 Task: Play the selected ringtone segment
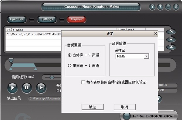(x=41, y=88)
